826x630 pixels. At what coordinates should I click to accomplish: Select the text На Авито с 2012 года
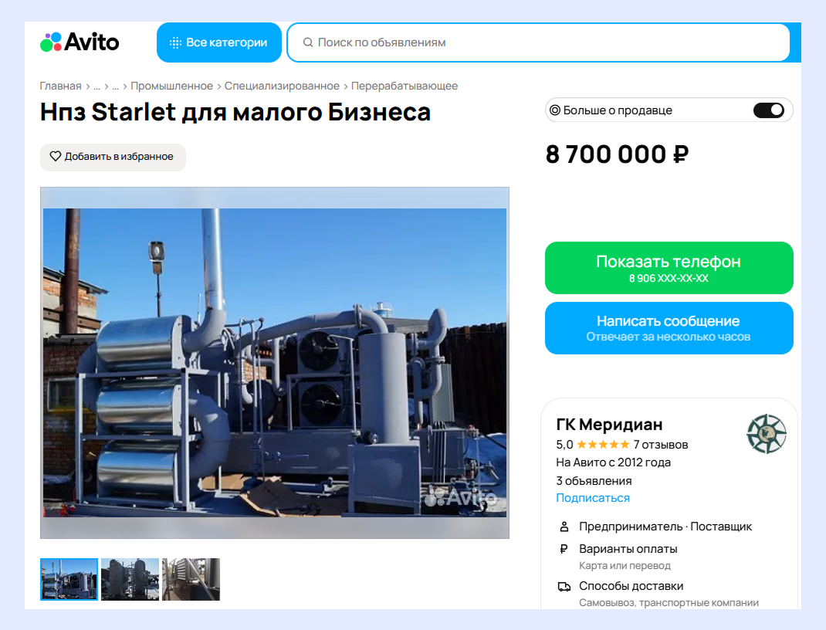point(614,462)
